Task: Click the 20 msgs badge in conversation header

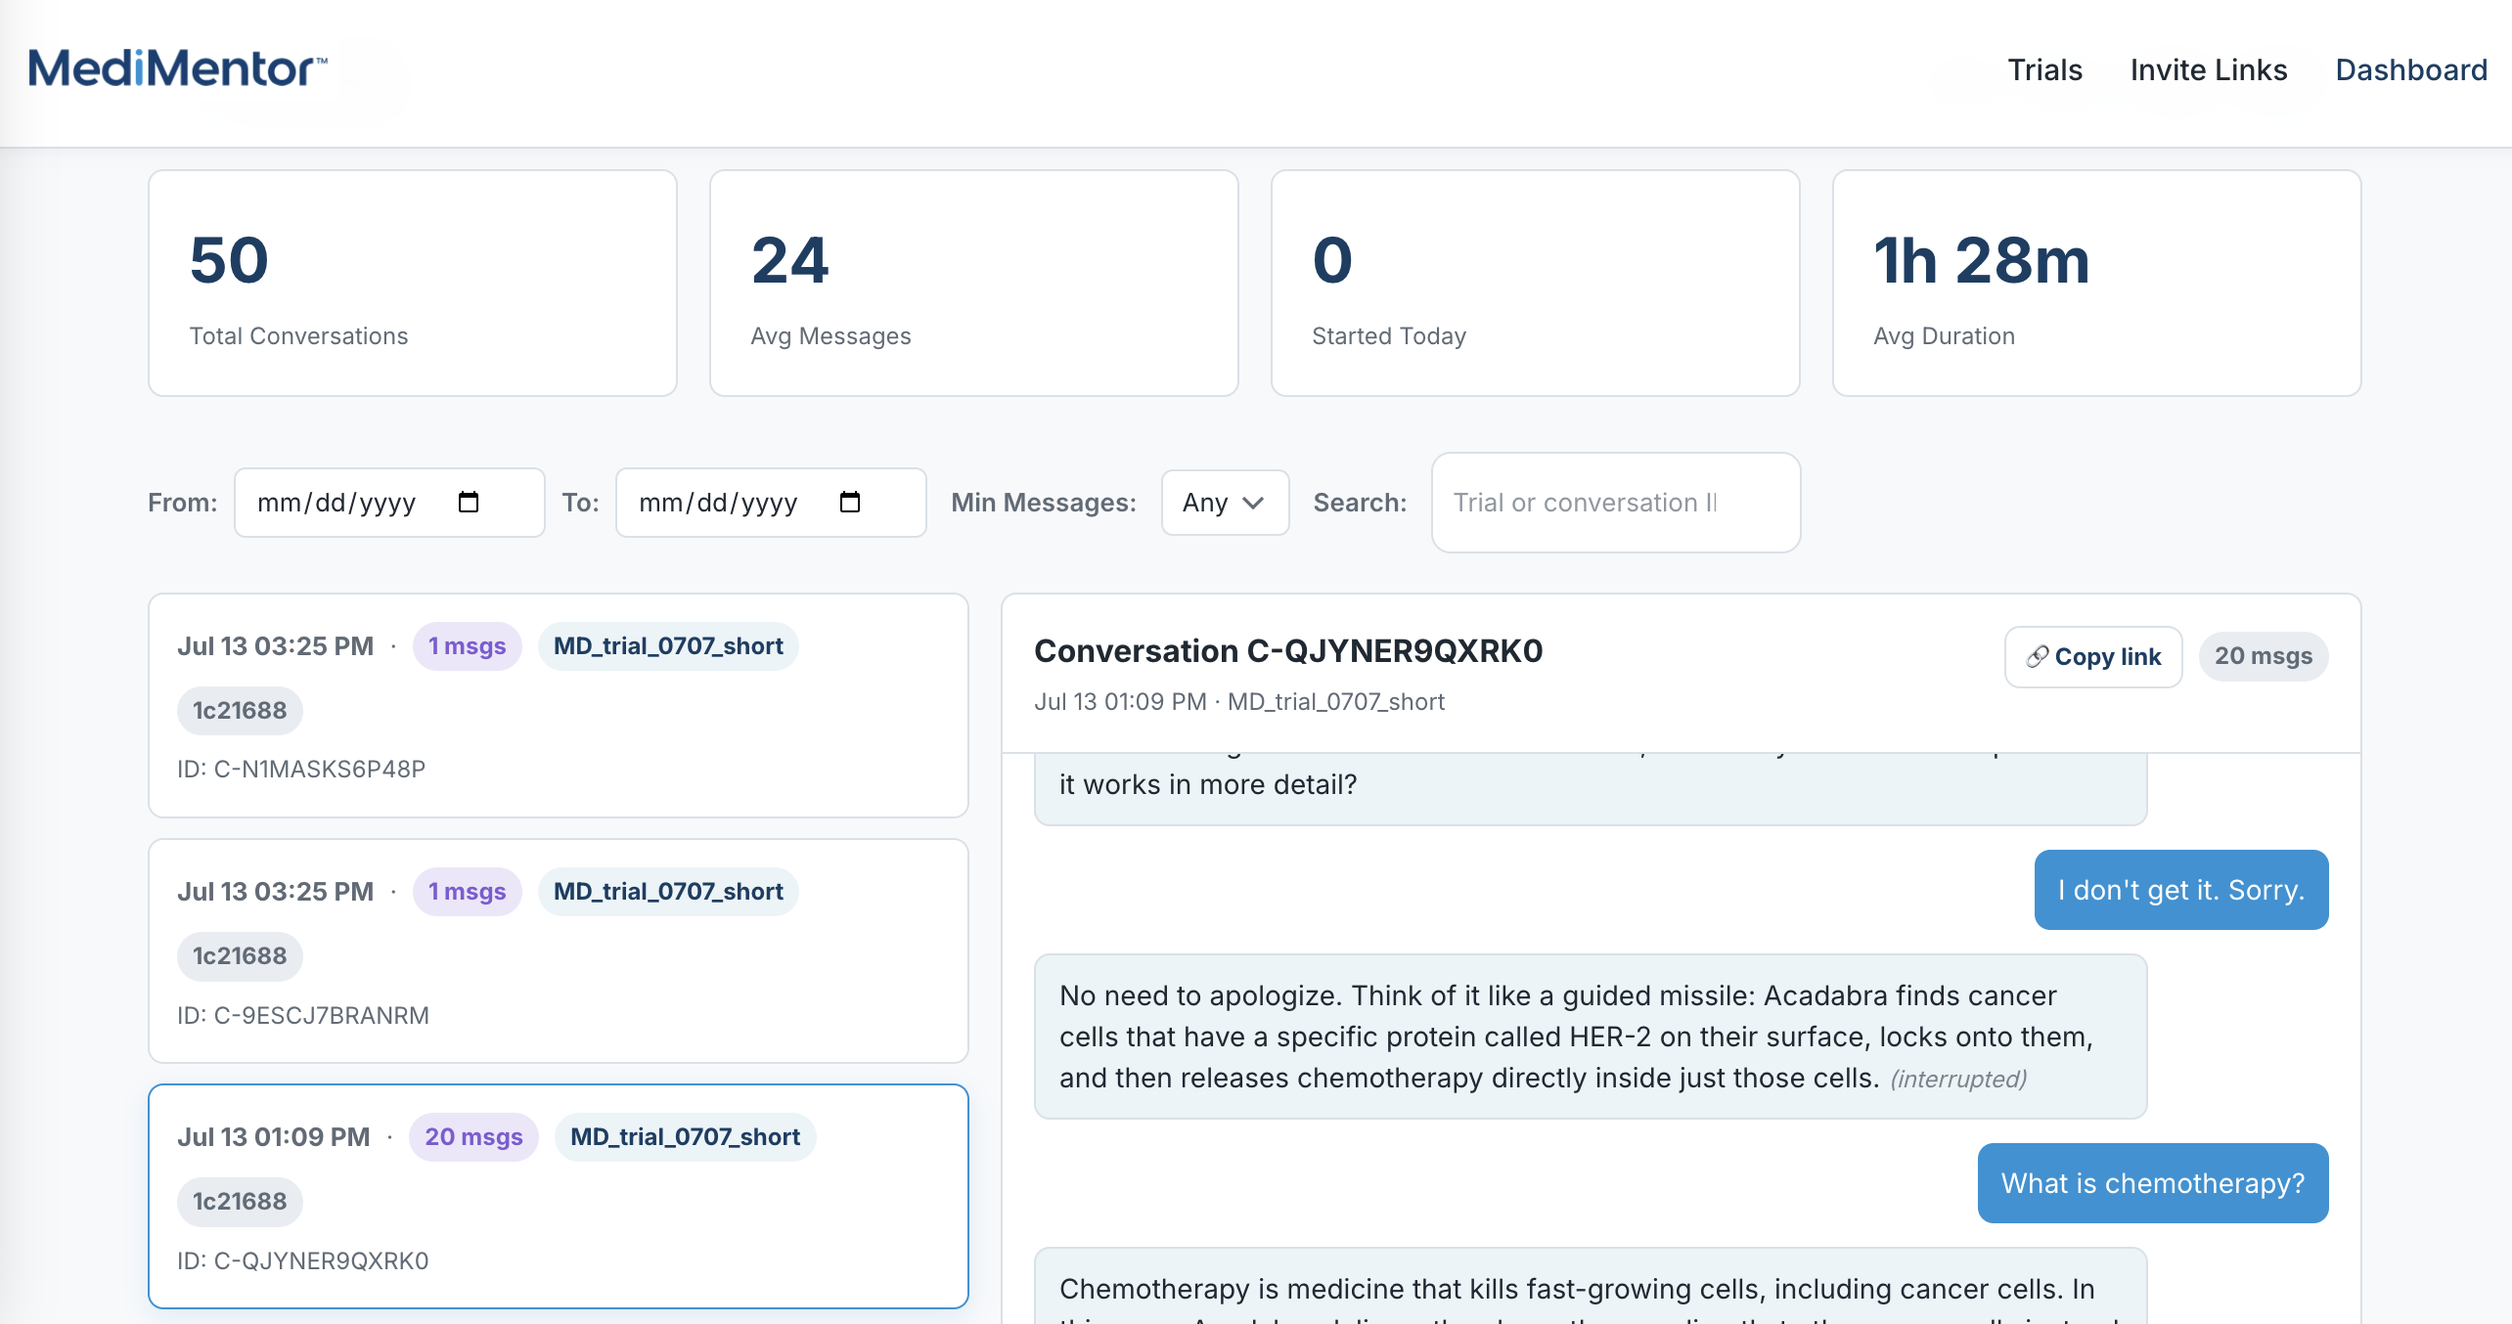Action: coord(2264,656)
